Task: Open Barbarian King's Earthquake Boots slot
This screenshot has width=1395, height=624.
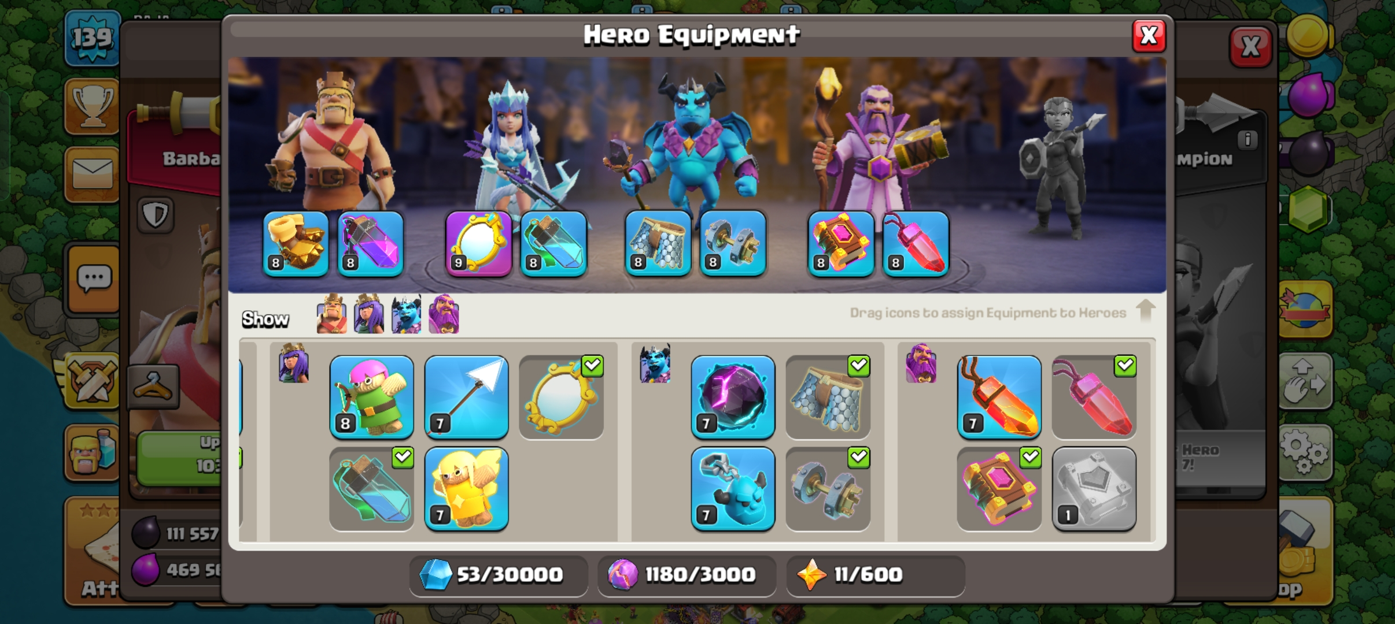Action: 296,243
